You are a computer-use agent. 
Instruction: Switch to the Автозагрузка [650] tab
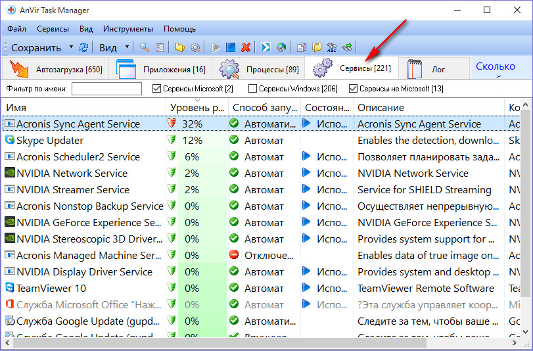[55, 69]
